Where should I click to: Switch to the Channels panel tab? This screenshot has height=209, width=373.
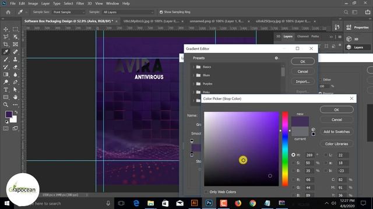(x=303, y=37)
